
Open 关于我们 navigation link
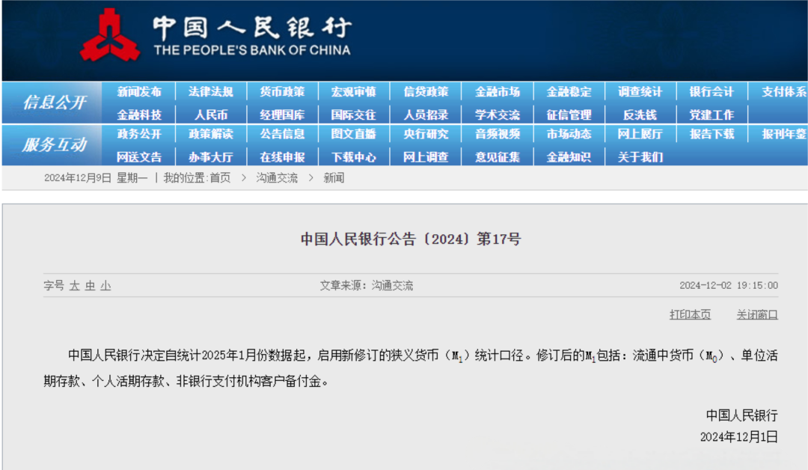pos(640,156)
